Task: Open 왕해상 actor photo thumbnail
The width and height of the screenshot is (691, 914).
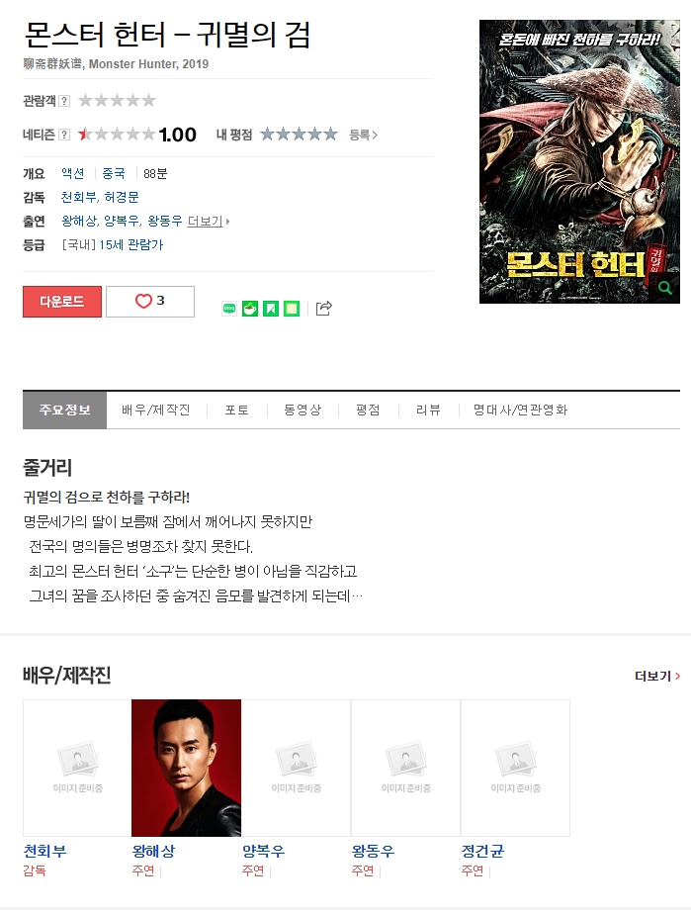Action: pyautogui.click(x=187, y=768)
